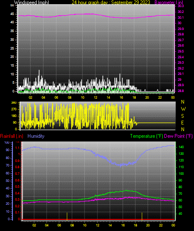The width and height of the screenshot is (194, 231).
Task: Click the 'Dew Point (°F)' legend label
Action: (x=178, y=136)
